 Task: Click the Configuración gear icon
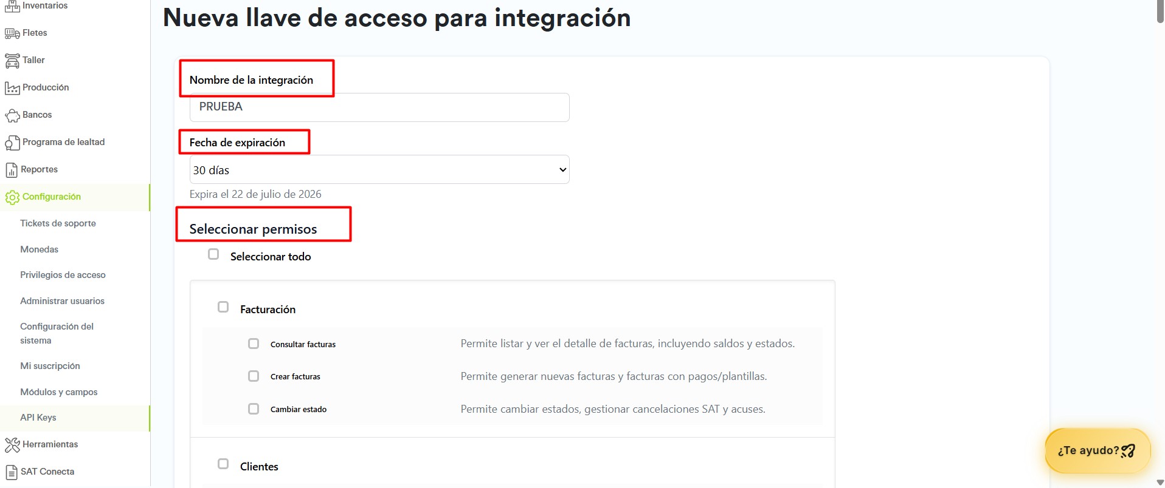pos(12,197)
